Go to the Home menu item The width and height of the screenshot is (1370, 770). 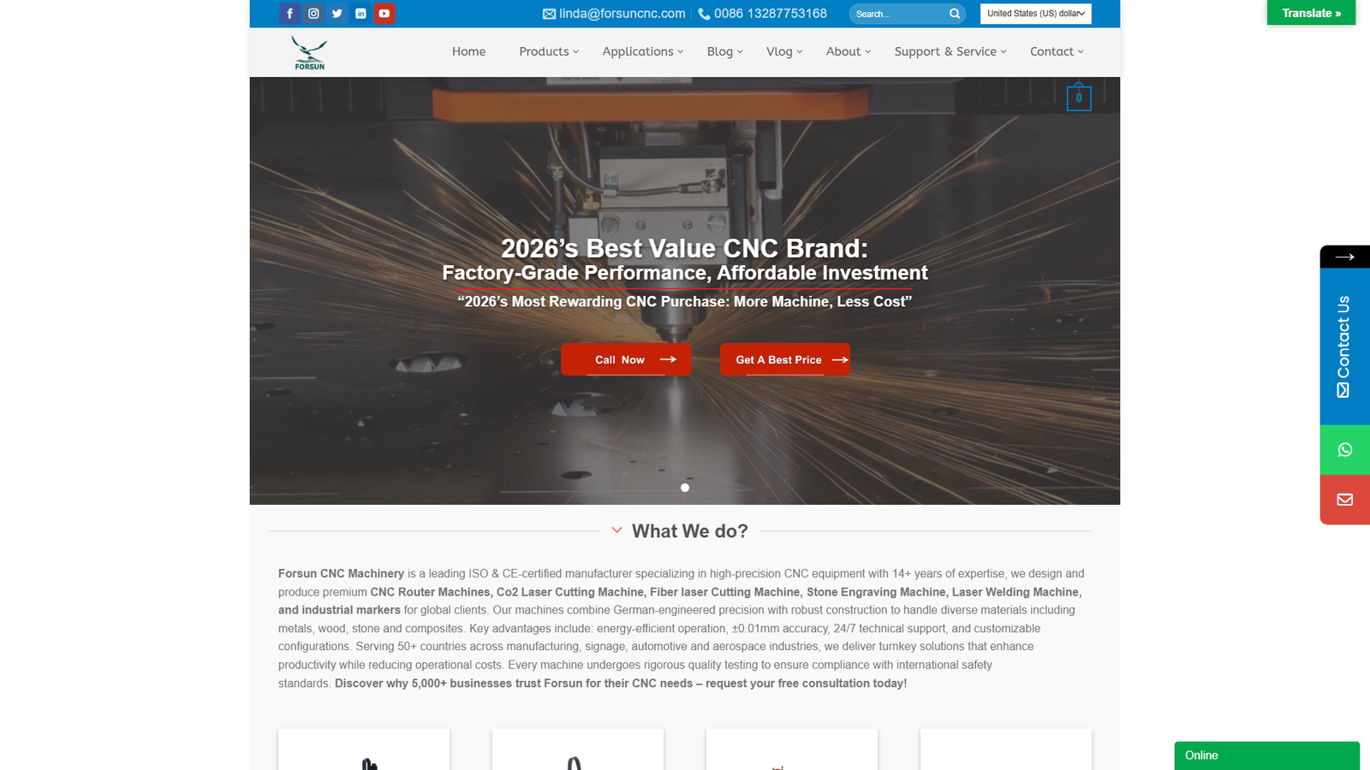coord(468,51)
